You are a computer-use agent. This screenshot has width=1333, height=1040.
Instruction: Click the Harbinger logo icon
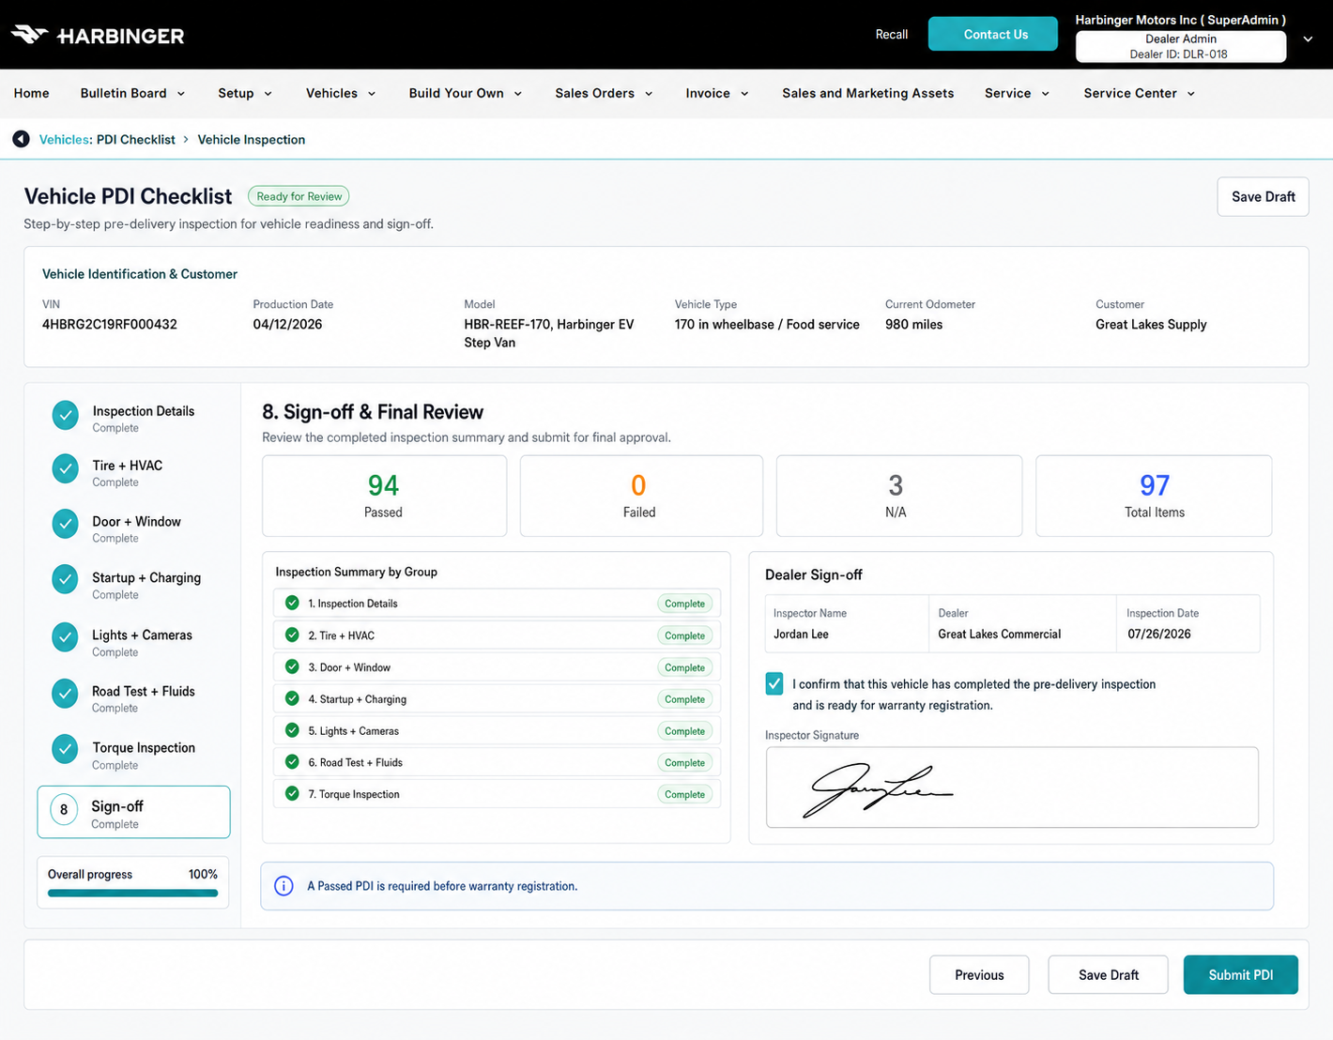tap(29, 35)
